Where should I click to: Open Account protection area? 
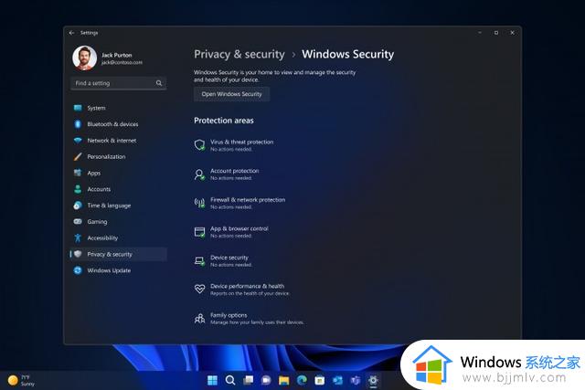(227, 174)
